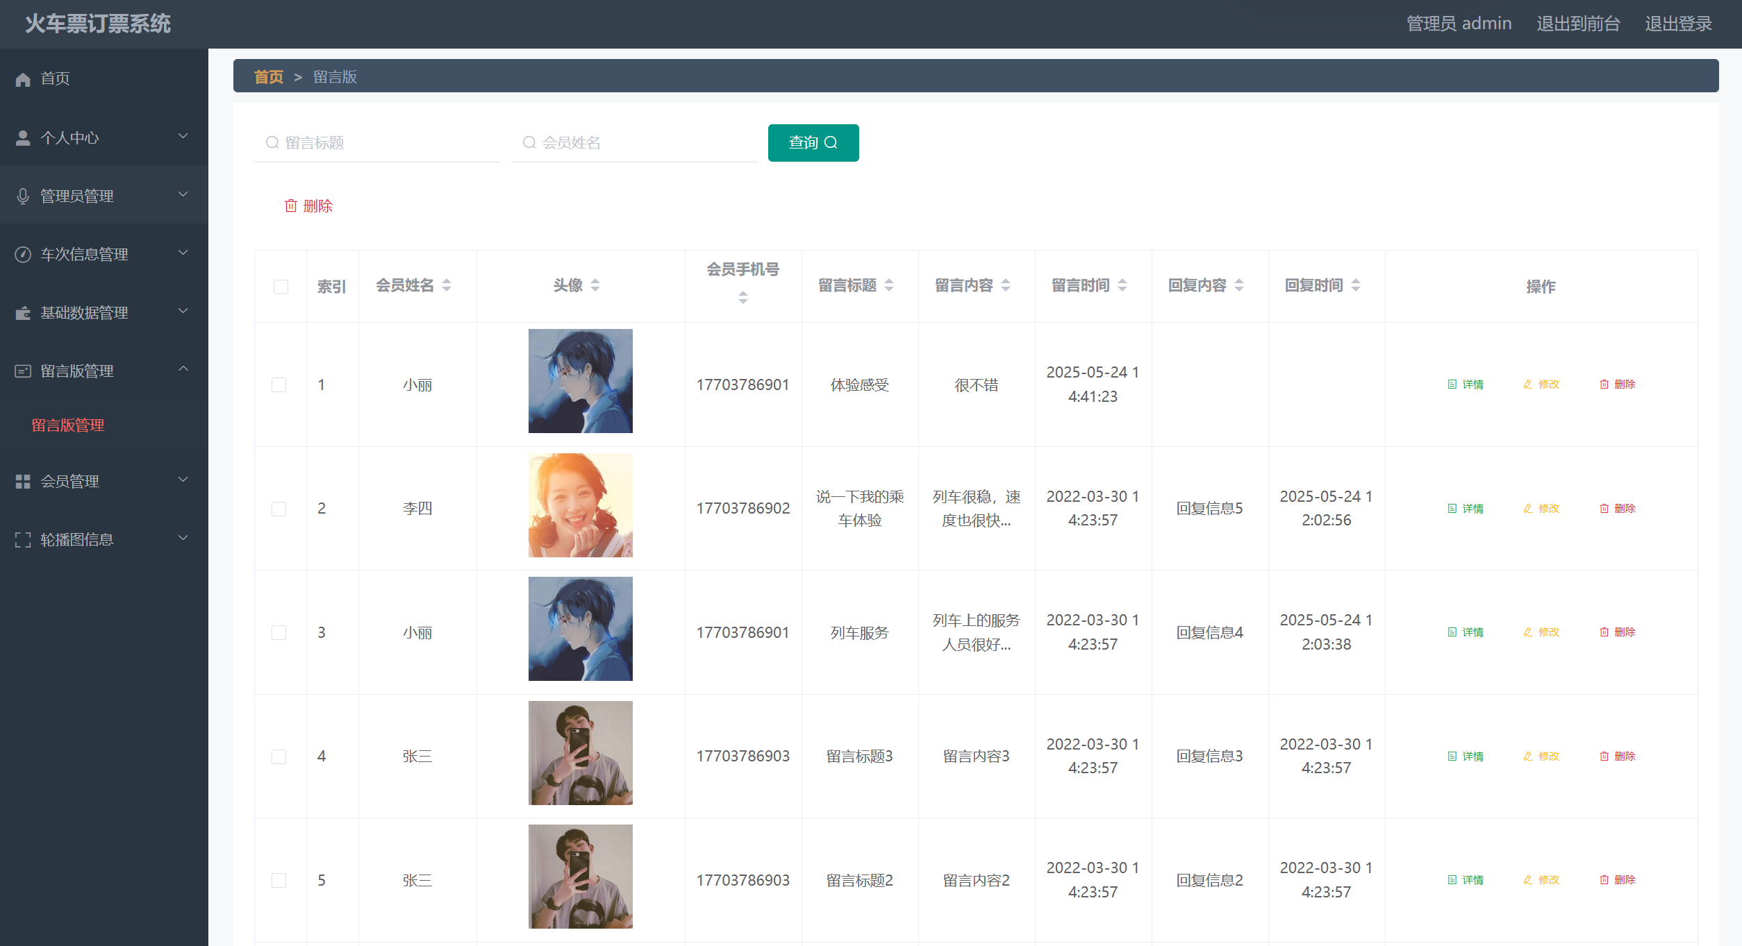Check the checkbox for row 2 李四

click(279, 509)
